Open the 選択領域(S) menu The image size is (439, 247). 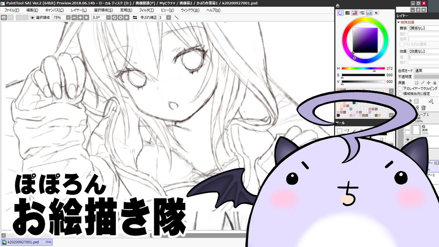point(104,10)
